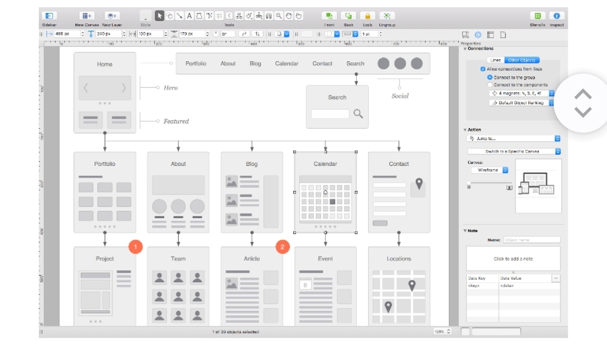The height and width of the screenshot is (349, 607).
Task: Select Connect to the group option
Action: pyautogui.click(x=490, y=77)
